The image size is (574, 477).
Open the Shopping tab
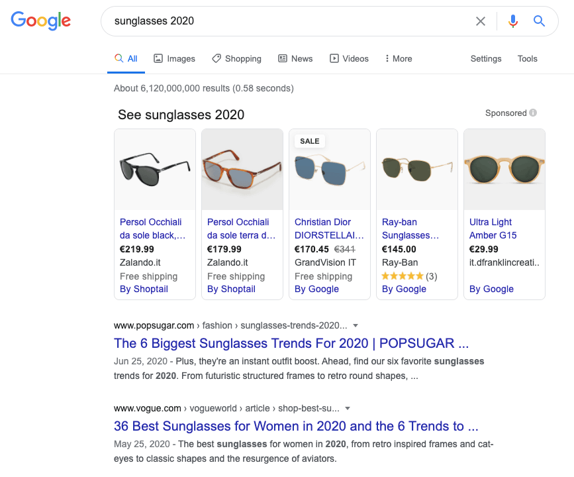(x=236, y=58)
